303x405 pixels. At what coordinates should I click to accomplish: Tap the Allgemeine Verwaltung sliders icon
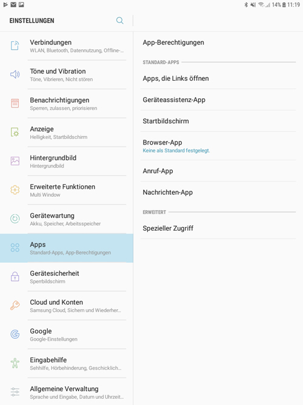pyautogui.click(x=15, y=392)
